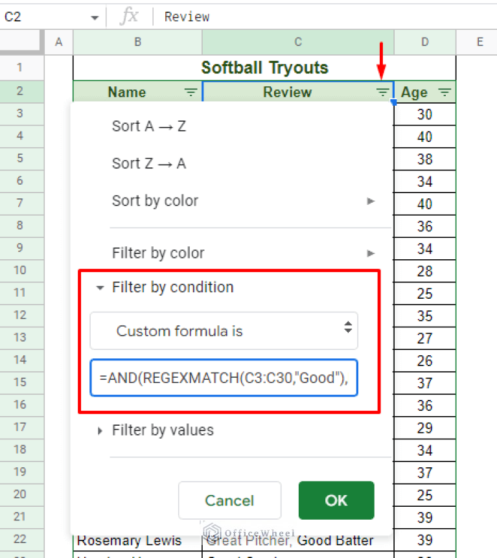Click the custom formula input field
The height and width of the screenshot is (558, 497).
pos(224,377)
